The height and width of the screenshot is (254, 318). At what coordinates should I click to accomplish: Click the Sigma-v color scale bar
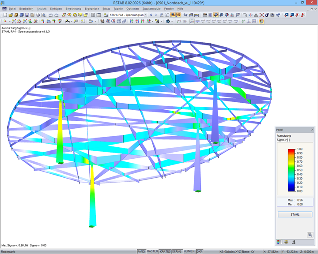(x=291, y=170)
